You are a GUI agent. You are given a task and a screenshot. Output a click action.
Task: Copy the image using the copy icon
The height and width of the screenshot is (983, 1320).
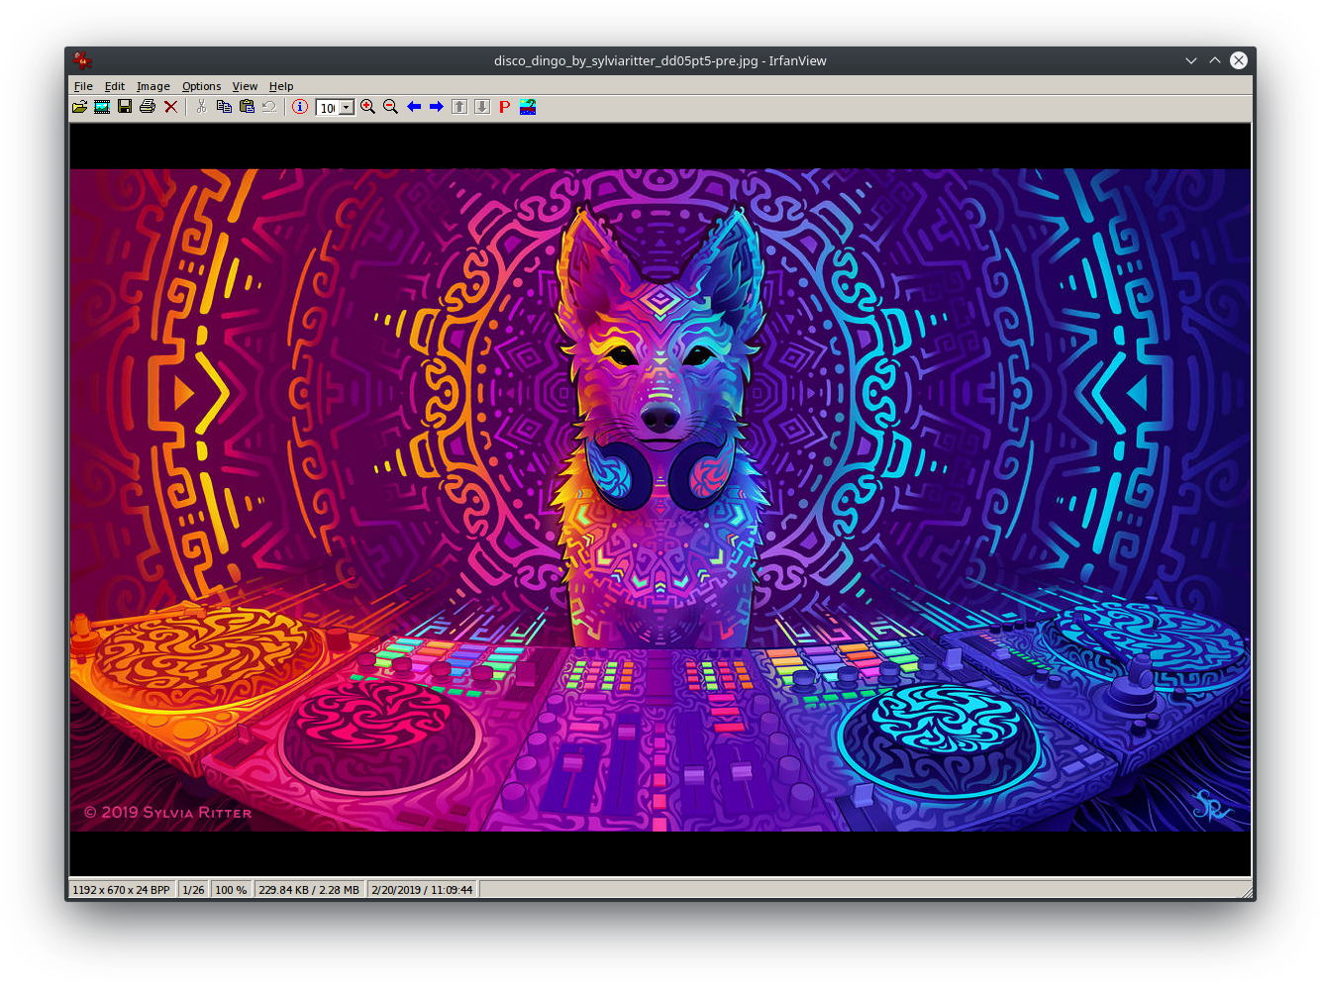(224, 107)
